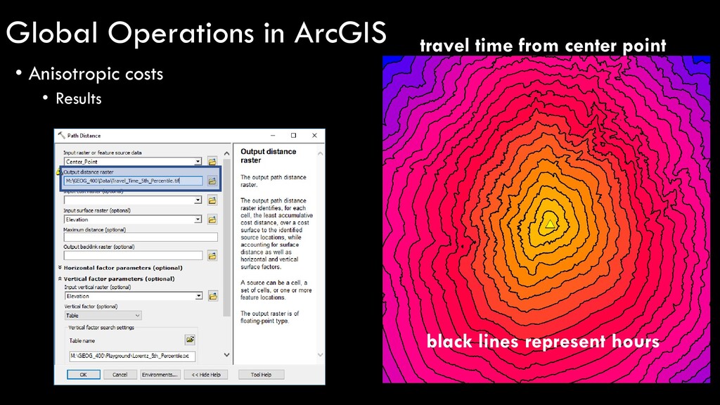Browse for output backlink raster location
This screenshot has width=720, height=405.
tap(212, 256)
